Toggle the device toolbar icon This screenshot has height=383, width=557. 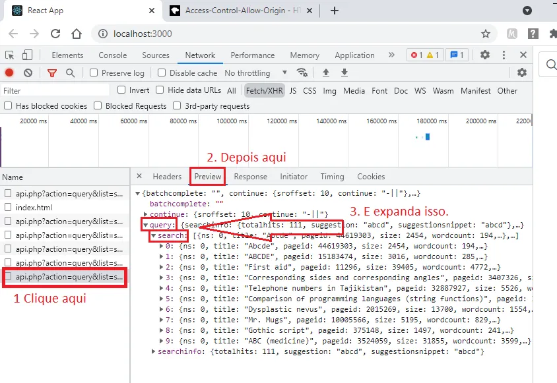click(x=27, y=55)
